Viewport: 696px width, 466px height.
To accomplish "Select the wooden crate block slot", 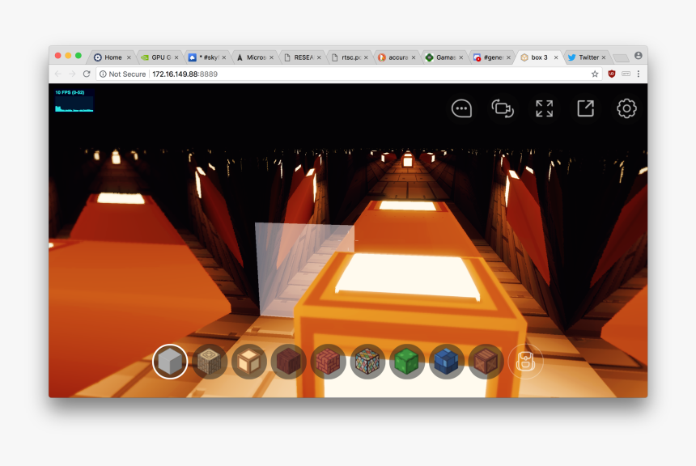I will pyautogui.click(x=486, y=362).
